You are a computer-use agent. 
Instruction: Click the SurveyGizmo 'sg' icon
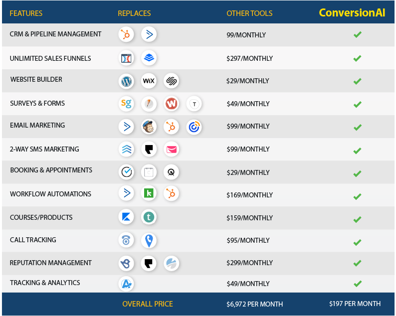coord(127,104)
